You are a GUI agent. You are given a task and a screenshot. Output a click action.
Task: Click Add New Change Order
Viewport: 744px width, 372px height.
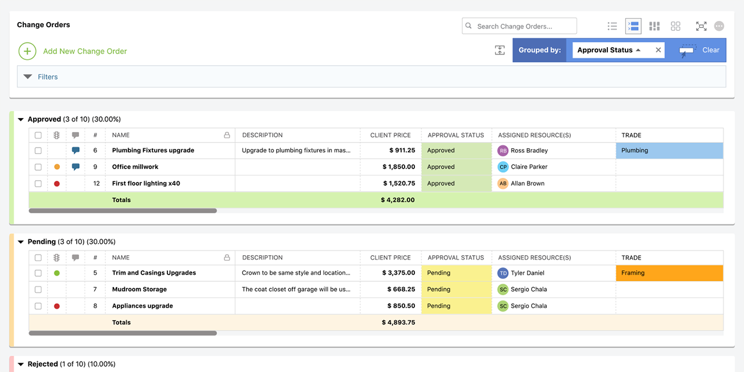(85, 51)
